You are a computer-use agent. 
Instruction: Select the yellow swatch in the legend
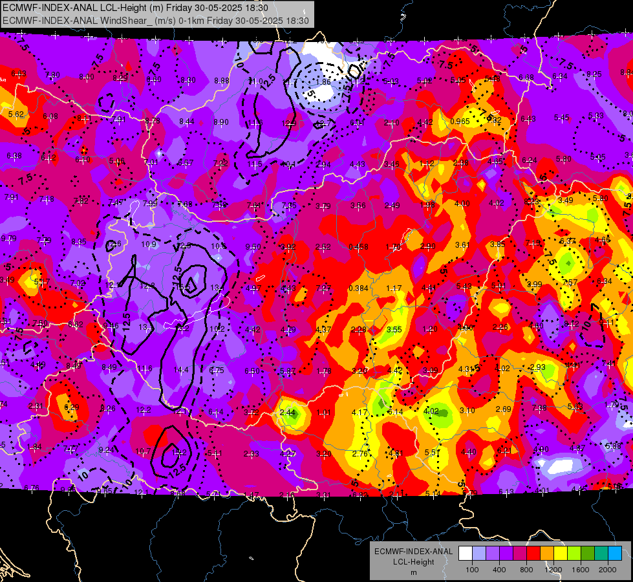pos(561,554)
